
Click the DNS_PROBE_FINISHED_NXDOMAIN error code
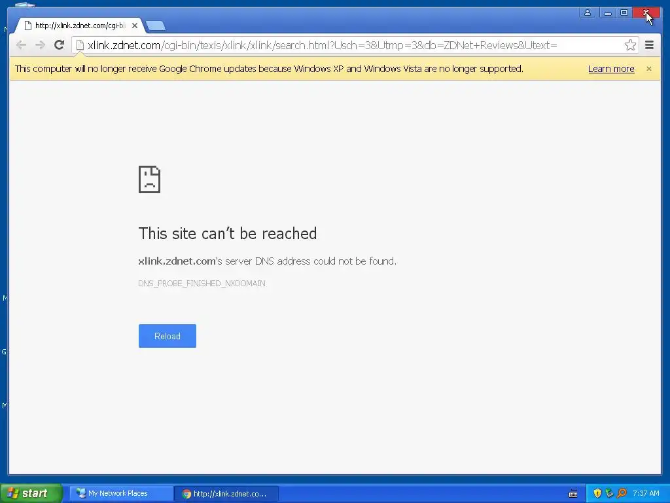tap(202, 284)
